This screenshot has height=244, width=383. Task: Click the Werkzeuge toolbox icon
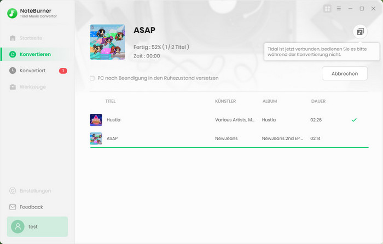pyautogui.click(x=13, y=87)
